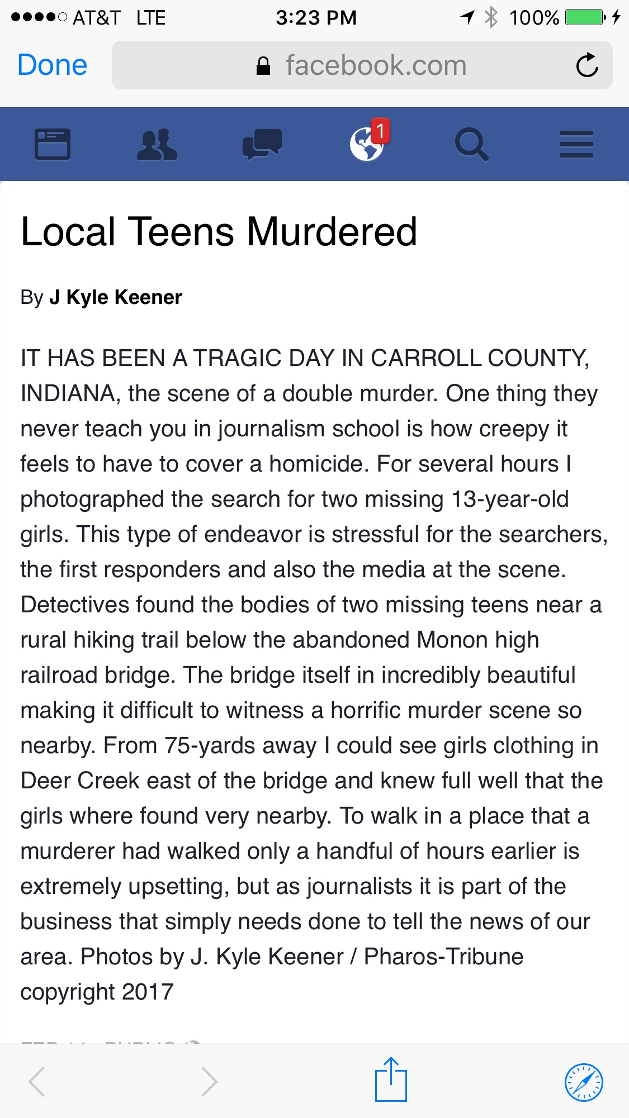The width and height of the screenshot is (629, 1118).
Task: Open J Kyle Keener author profile
Action: tap(116, 297)
